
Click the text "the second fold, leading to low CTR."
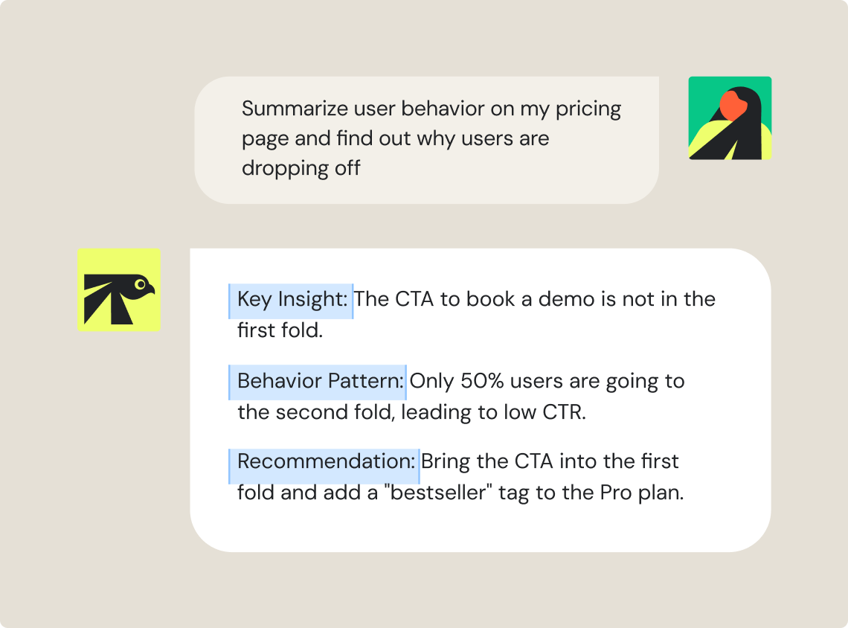(x=411, y=413)
